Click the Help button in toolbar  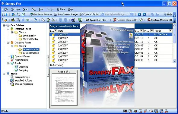point(168,14)
